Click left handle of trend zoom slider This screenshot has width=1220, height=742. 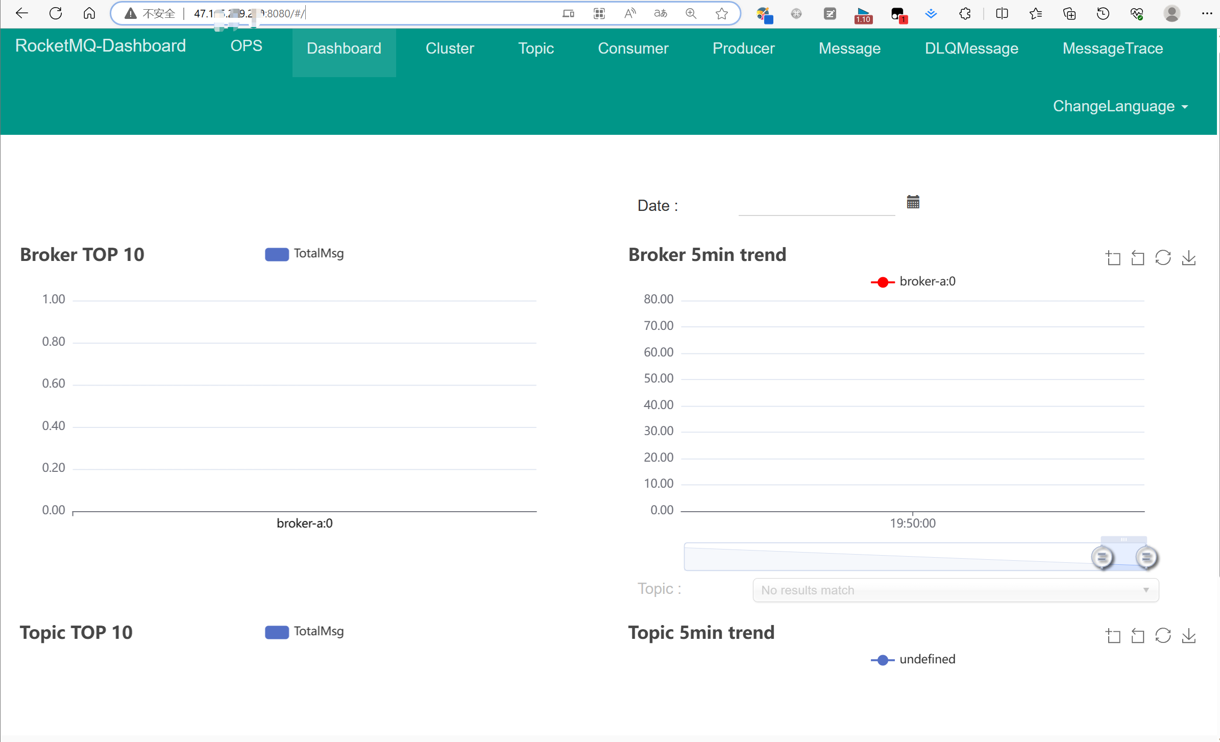(1102, 557)
